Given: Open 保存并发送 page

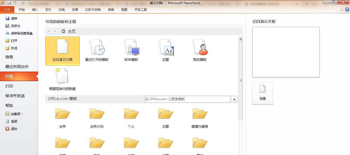Looking at the screenshot, I should [15, 96].
